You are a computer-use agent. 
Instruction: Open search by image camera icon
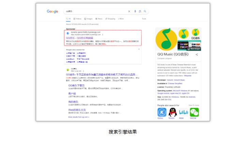click(x=140, y=11)
